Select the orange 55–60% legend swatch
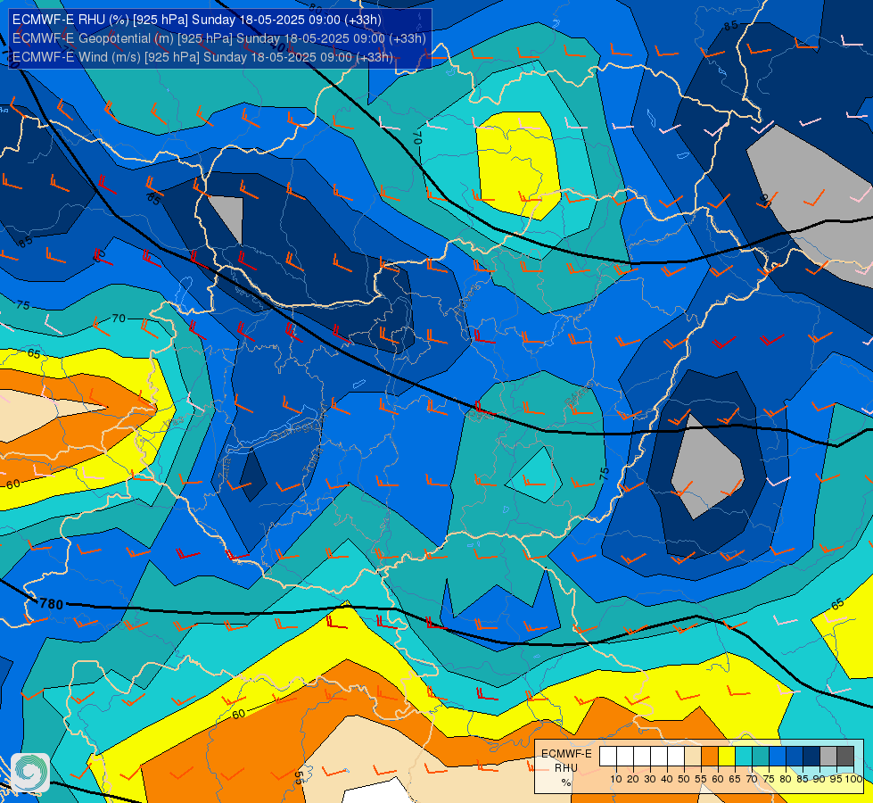The height and width of the screenshot is (803, 873). pyautogui.click(x=709, y=757)
